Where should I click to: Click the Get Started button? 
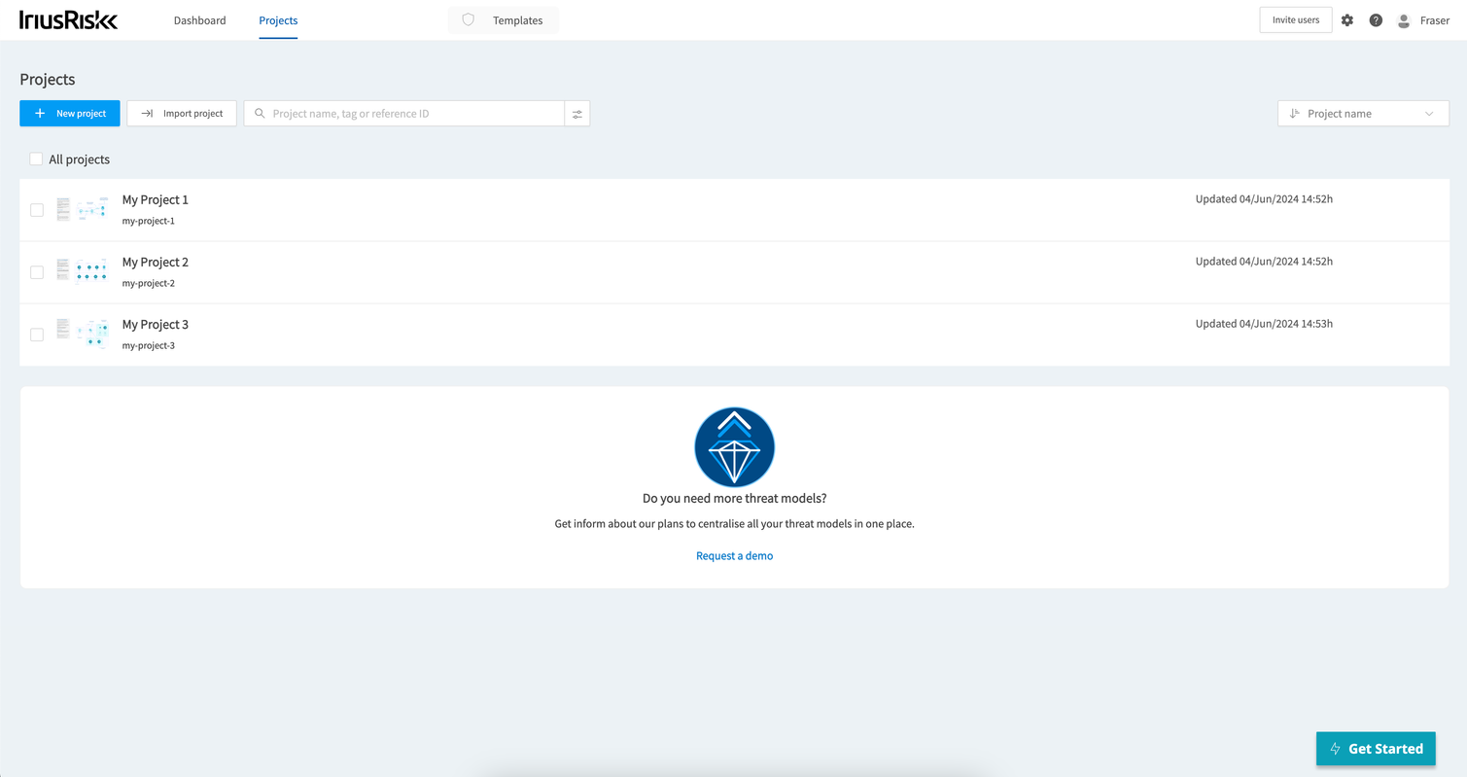click(x=1376, y=749)
